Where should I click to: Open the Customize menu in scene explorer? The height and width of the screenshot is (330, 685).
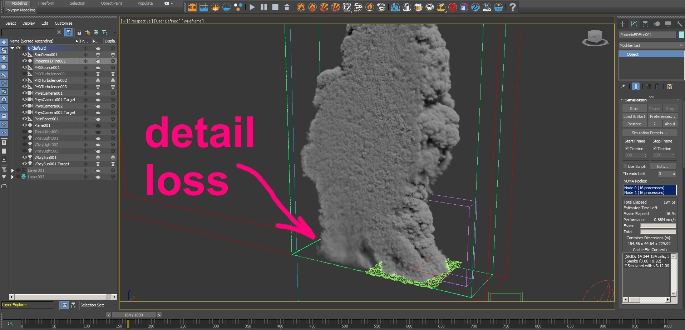click(64, 23)
